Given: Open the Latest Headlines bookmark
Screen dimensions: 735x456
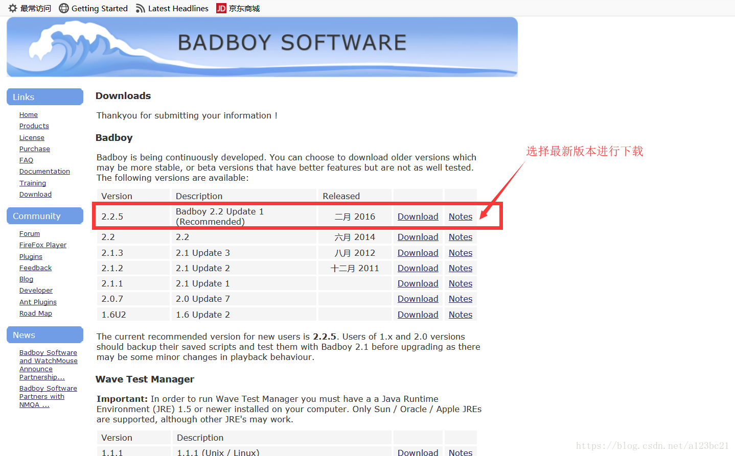Looking at the screenshot, I should [x=172, y=8].
